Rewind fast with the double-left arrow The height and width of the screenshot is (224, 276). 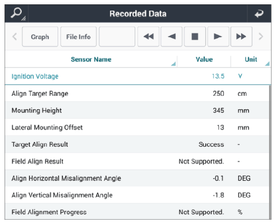tap(148, 37)
